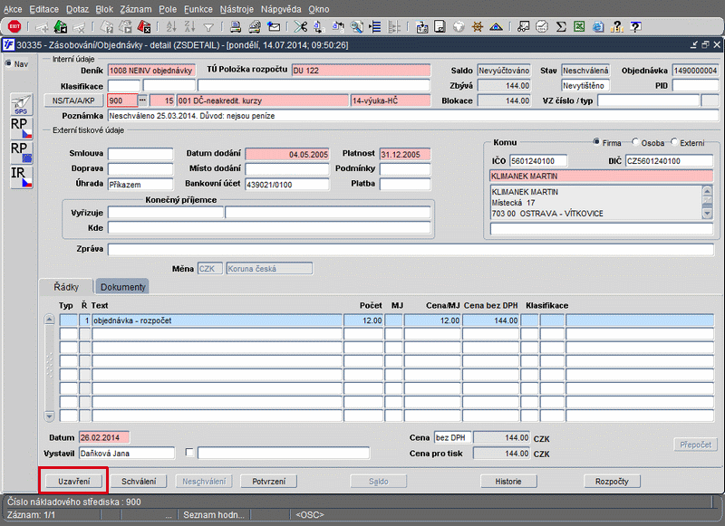Click the SPS airplane sidebar icon
The image size is (725, 526).
coord(21,104)
